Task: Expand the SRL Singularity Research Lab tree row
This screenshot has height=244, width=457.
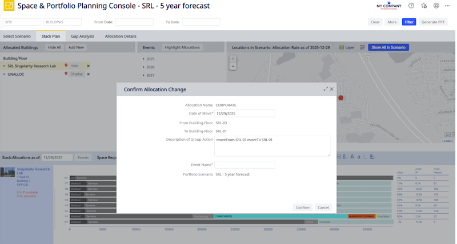Action: pyautogui.click(x=5, y=66)
